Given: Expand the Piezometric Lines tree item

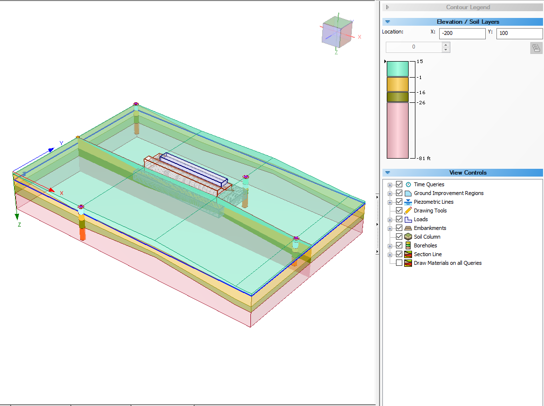Looking at the screenshot, I should pyautogui.click(x=390, y=202).
